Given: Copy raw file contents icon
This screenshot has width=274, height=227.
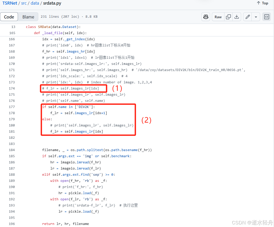Looking at the screenshot, I should coord(228,17).
